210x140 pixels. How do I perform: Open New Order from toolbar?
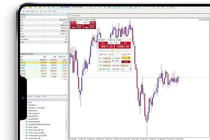pyautogui.click(x=77, y=7)
